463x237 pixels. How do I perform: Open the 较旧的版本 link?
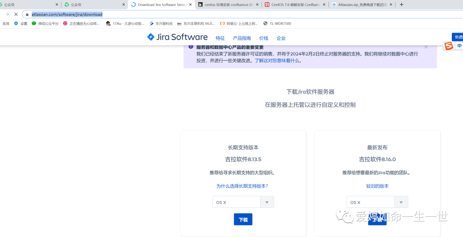click(377, 186)
